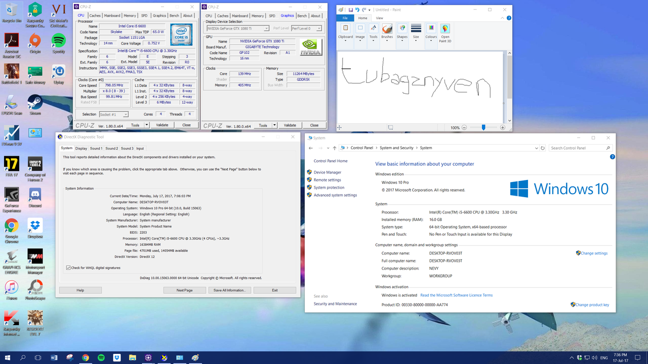Open the Discord desktop icon
The width and height of the screenshot is (648, 364).
click(x=35, y=198)
